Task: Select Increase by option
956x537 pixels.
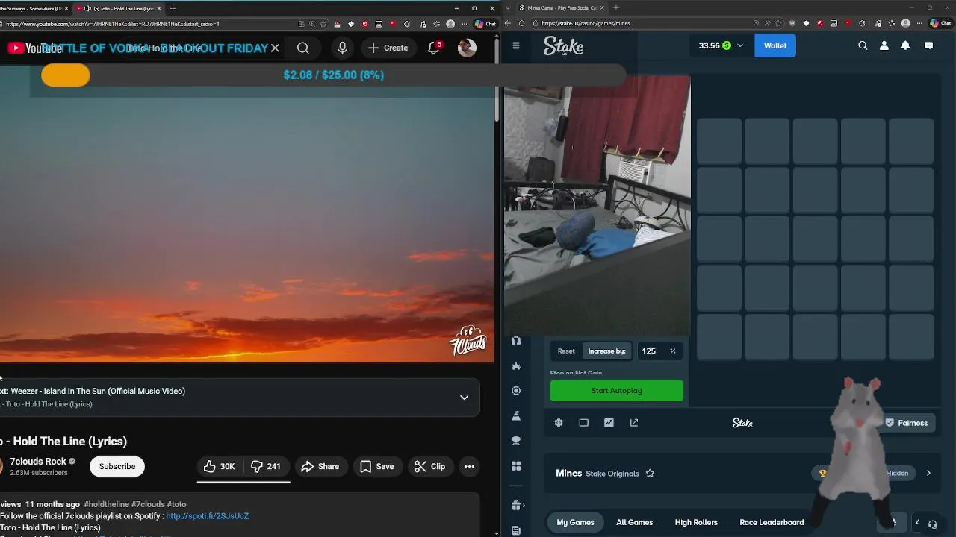Action: pos(606,351)
